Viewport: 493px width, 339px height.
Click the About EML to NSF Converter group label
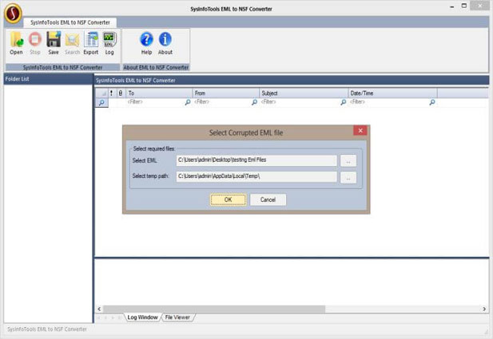coord(156,67)
